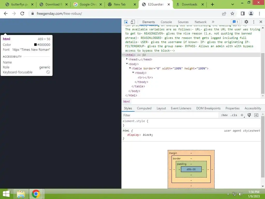Image resolution: width=265 pixels, height=199 pixels.
Task: Edit the display: block declaration
Action: 140,135
